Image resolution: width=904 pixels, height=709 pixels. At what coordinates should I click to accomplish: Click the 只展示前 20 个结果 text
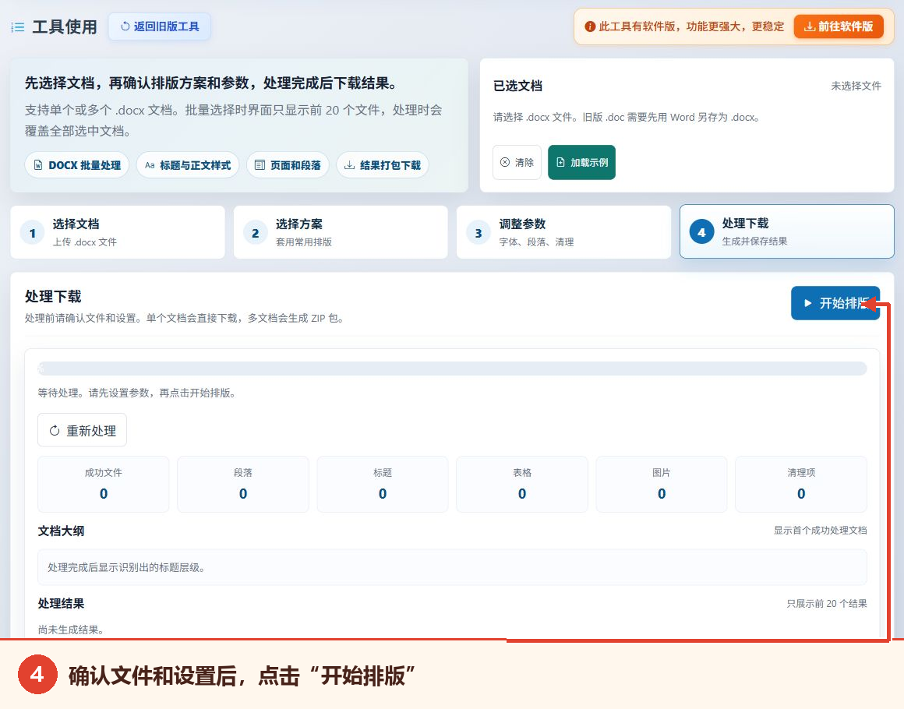click(827, 604)
